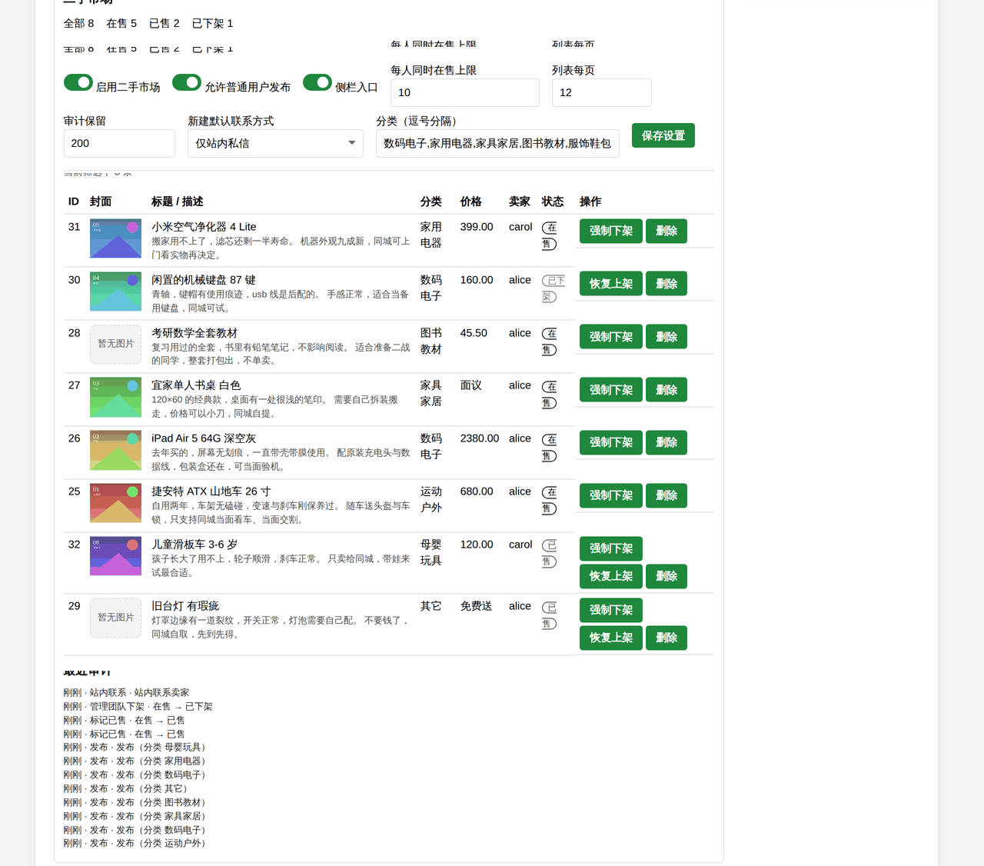Delete the 考研数学全套教材 listing
The image size is (984, 866).
pos(667,337)
